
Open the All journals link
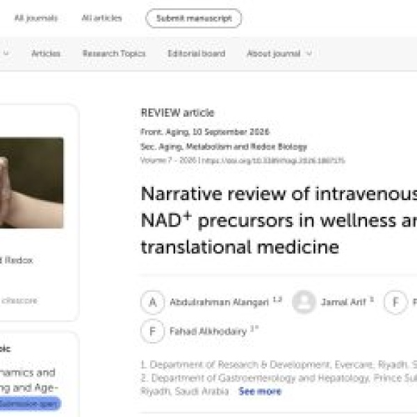click(36, 18)
